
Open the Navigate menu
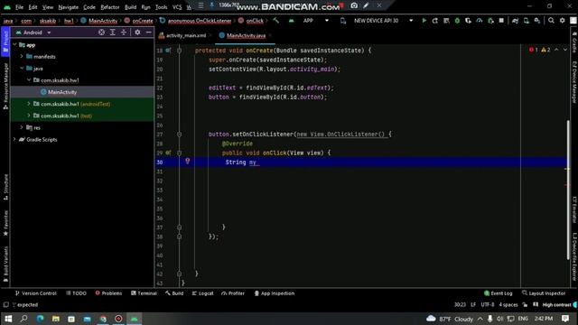coord(69,7)
